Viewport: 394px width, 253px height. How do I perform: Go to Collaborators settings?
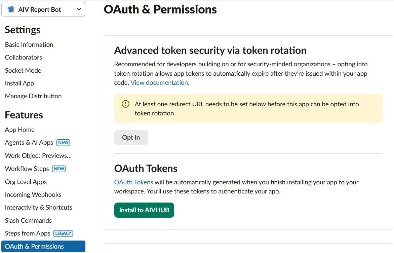tap(24, 57)
